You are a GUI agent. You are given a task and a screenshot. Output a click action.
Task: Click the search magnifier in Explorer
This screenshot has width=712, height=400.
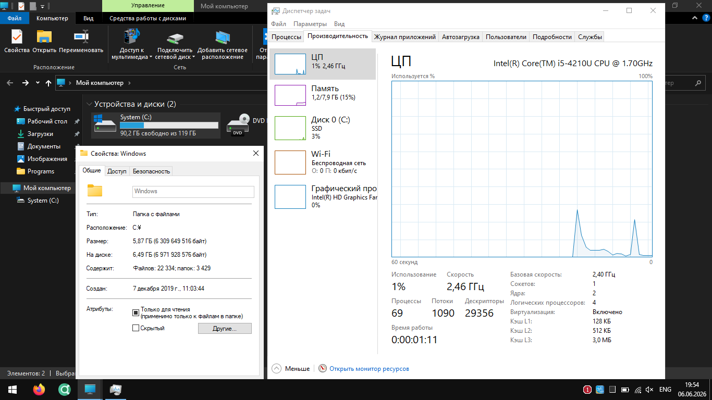[x=698, y=83]
